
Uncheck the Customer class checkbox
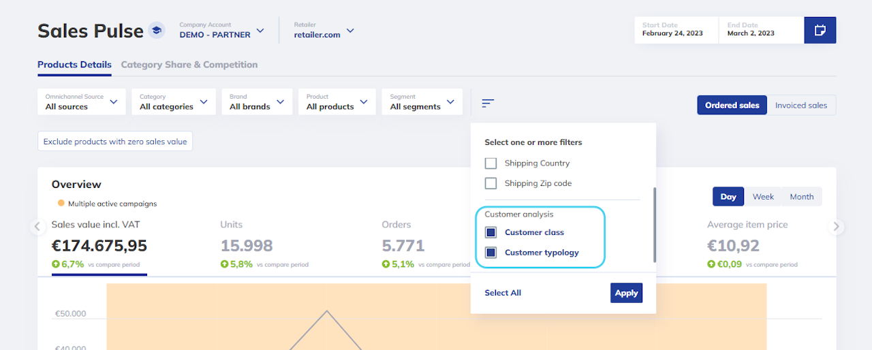pyautogui.click(x=490, y=232)
